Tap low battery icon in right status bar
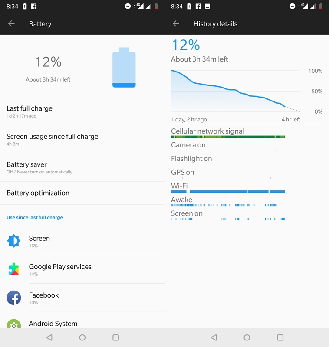The width and height of the screenshot is (329, 347). point(321,6)
